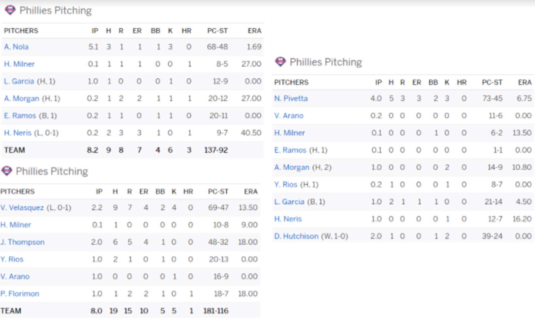The height and width of the screenshot is (321, 535).
Task: Click TEAM totals row showing 181-116
Action: (x=130, y=311)
